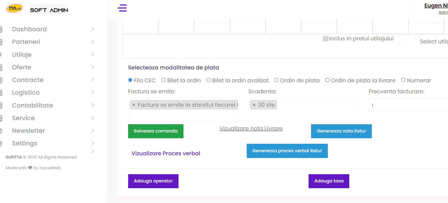The height and width of the screenshot is (203, 448).
Task: Open the Scadenta dropdown field
Action: click(x=316, y=105)
